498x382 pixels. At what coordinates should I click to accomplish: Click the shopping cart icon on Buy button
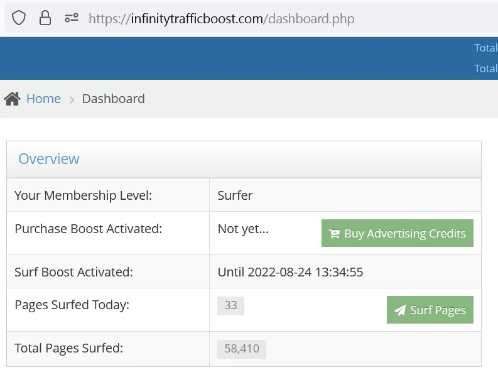coord(335,234)
